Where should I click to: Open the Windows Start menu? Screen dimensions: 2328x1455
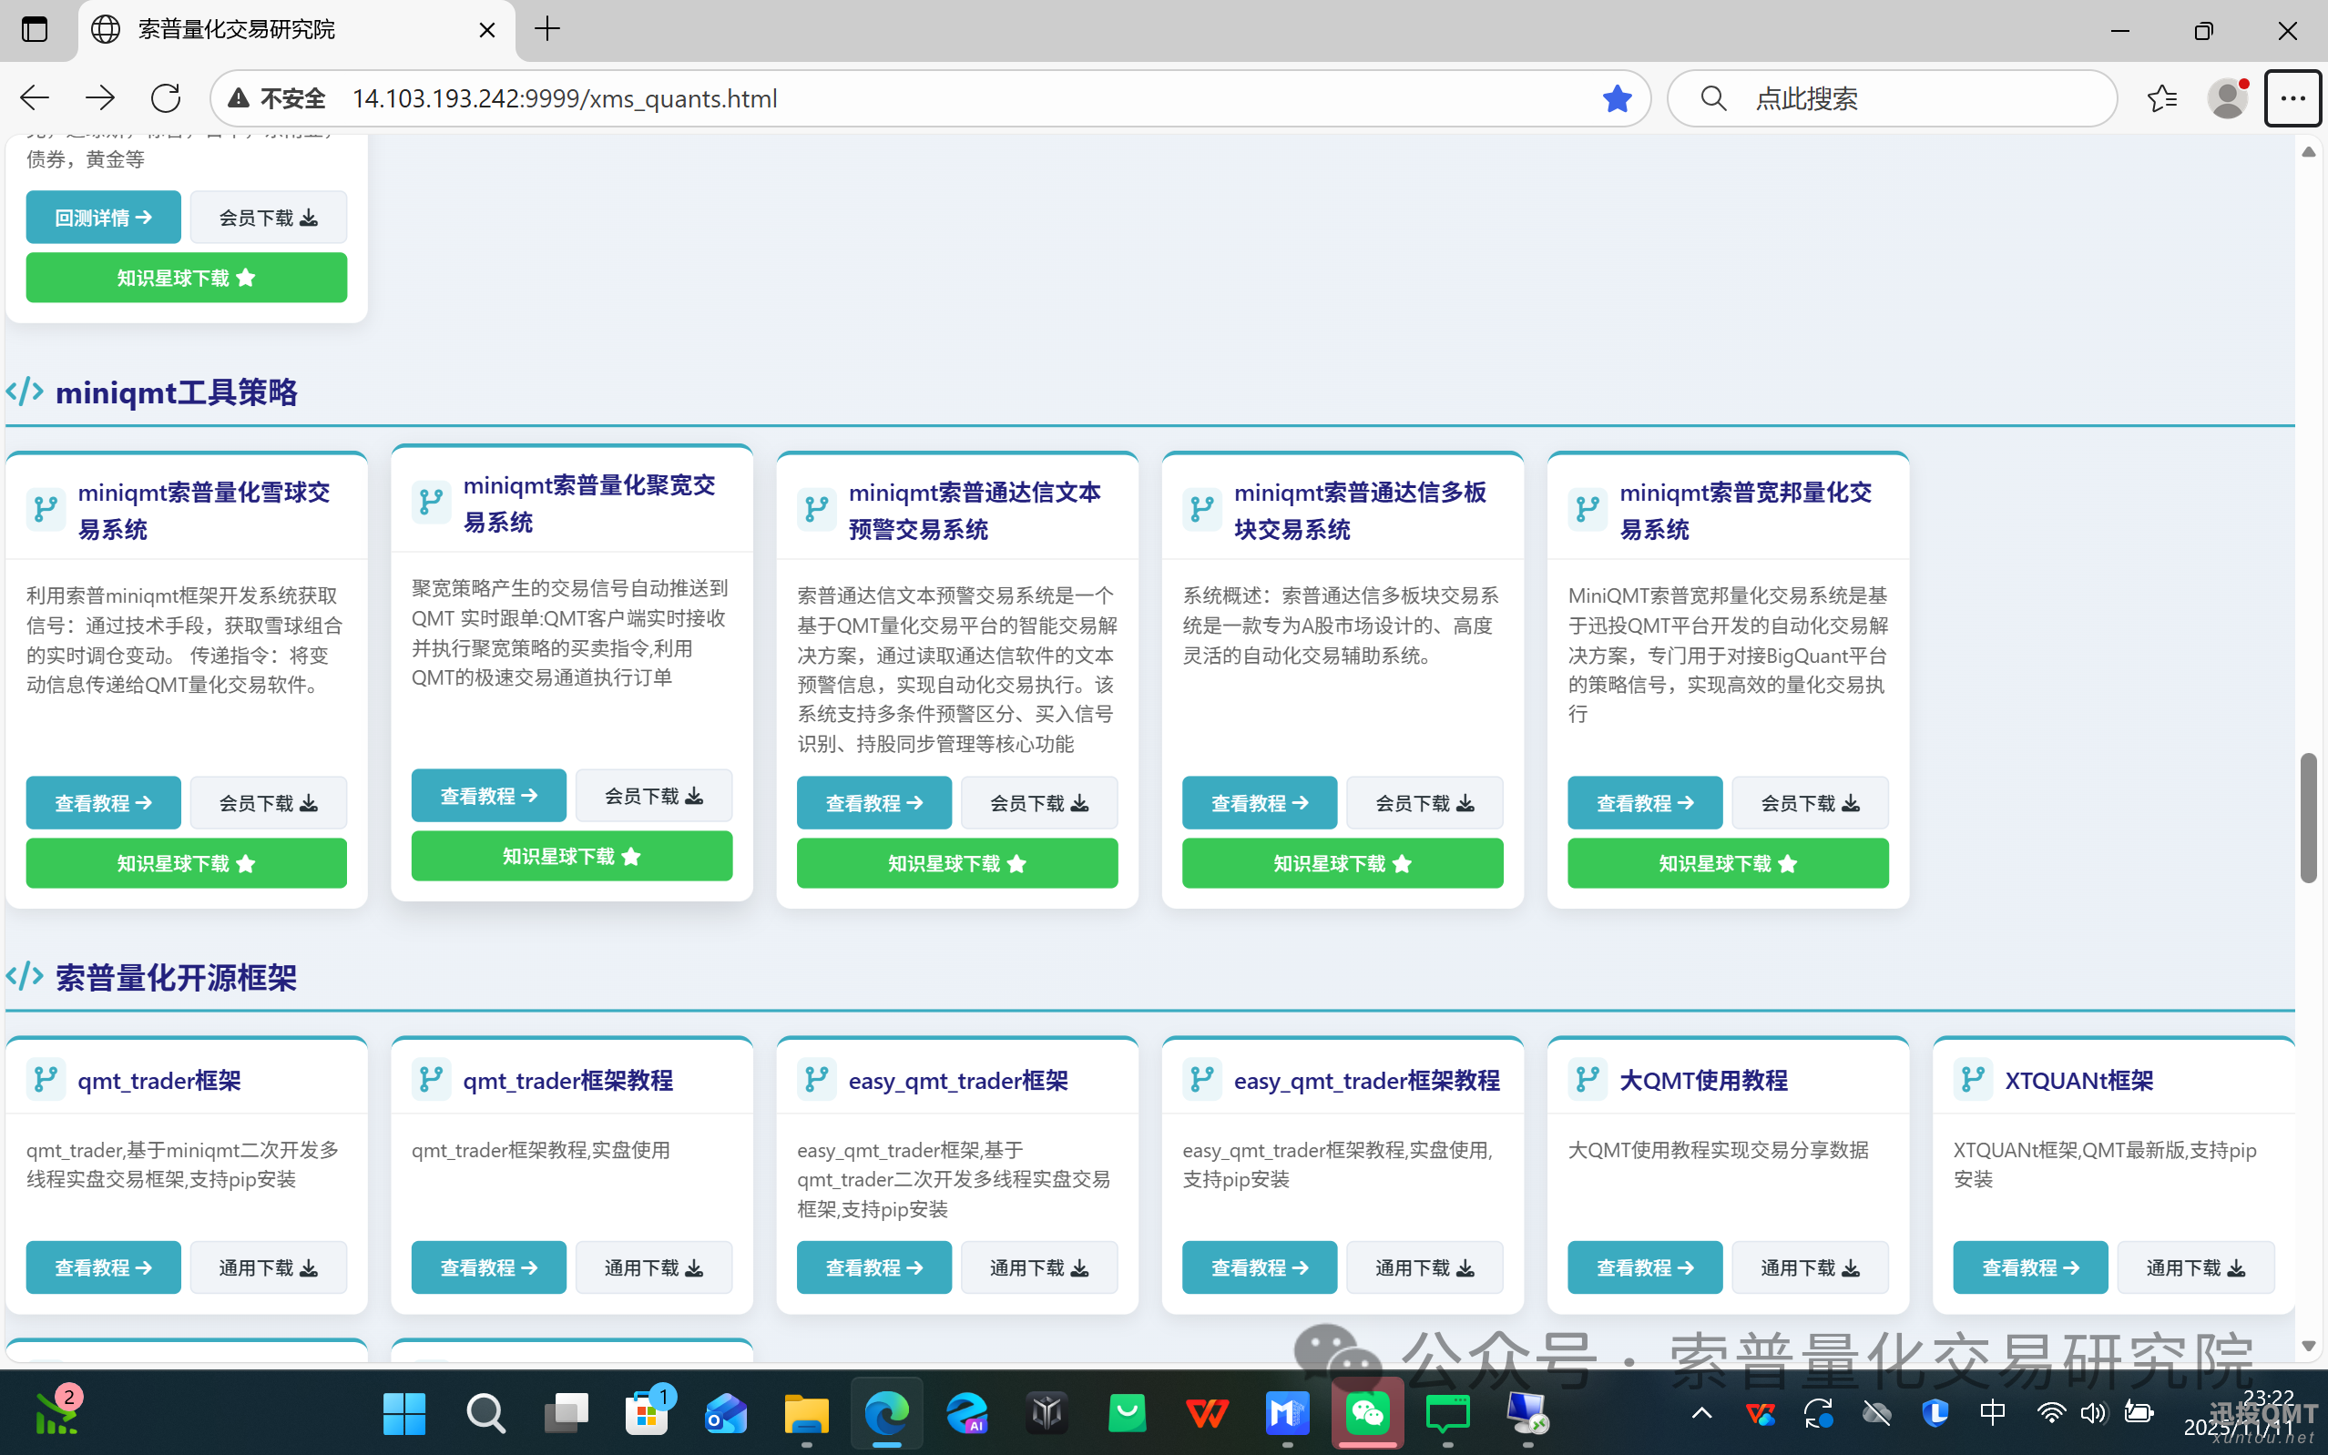(x=403, y=1412)
